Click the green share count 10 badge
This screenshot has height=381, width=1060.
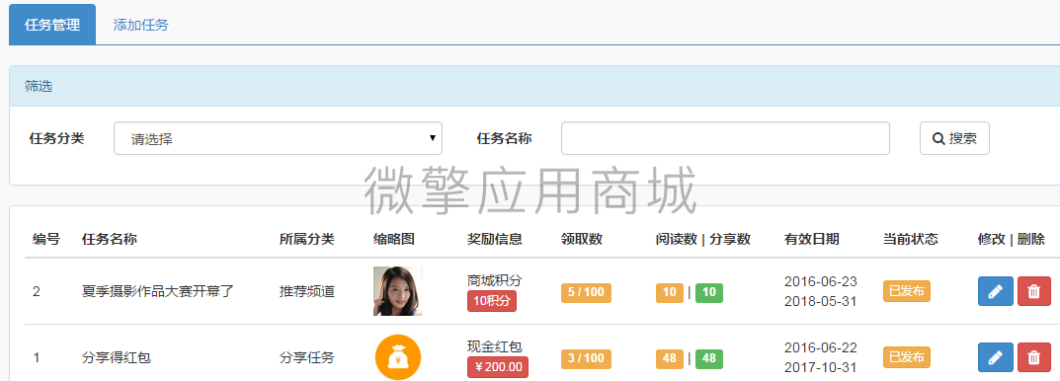[x=709, y=292]
